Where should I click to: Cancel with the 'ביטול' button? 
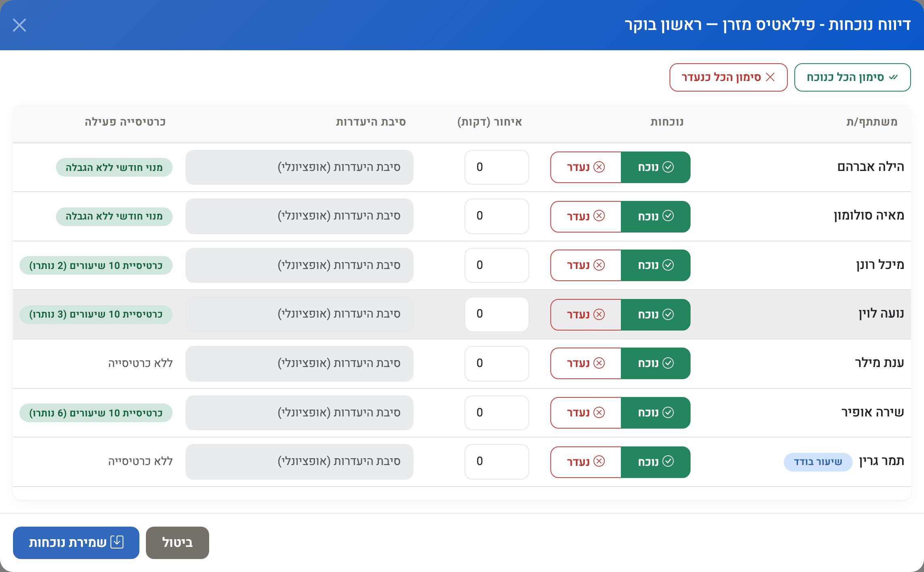click(178, 542)
